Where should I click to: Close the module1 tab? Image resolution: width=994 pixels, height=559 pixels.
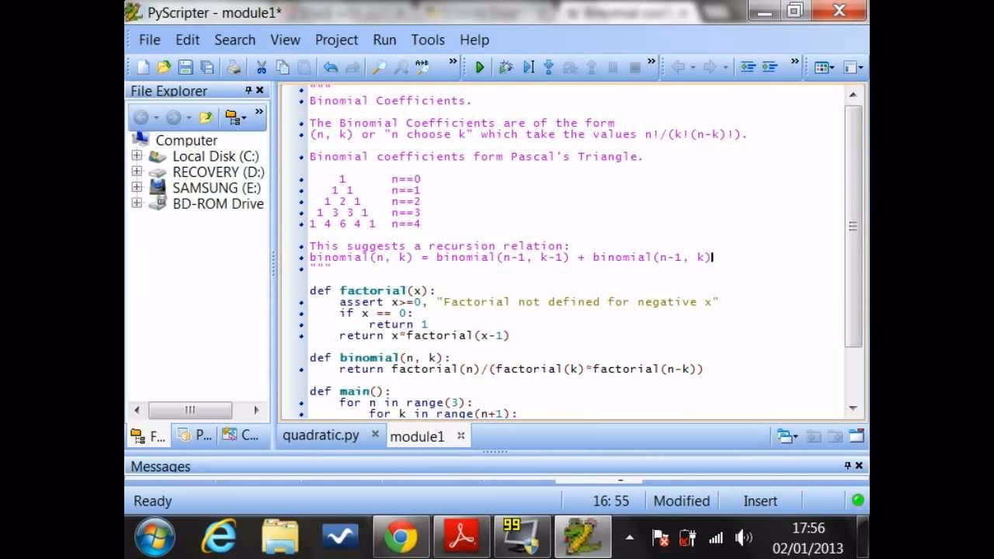tap(461, 436)
